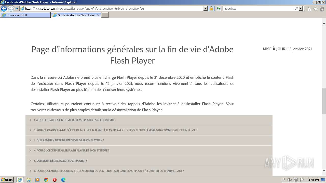The image size is (326, 183).
Task: Click the vertical scrollbar thumb
Action: pyautogui.click(x=324, y=101)
